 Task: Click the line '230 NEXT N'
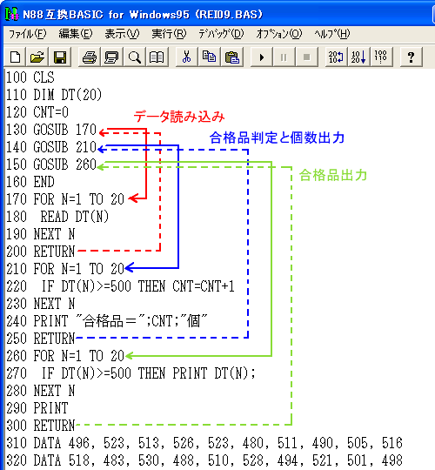coord(40,304)
